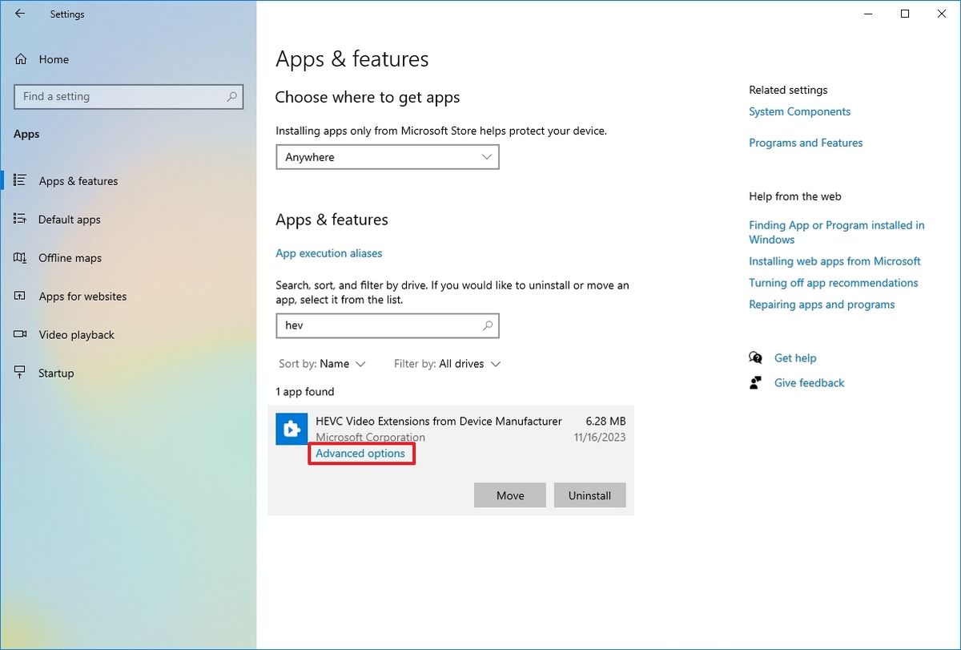Open Video playback settings

76,334
